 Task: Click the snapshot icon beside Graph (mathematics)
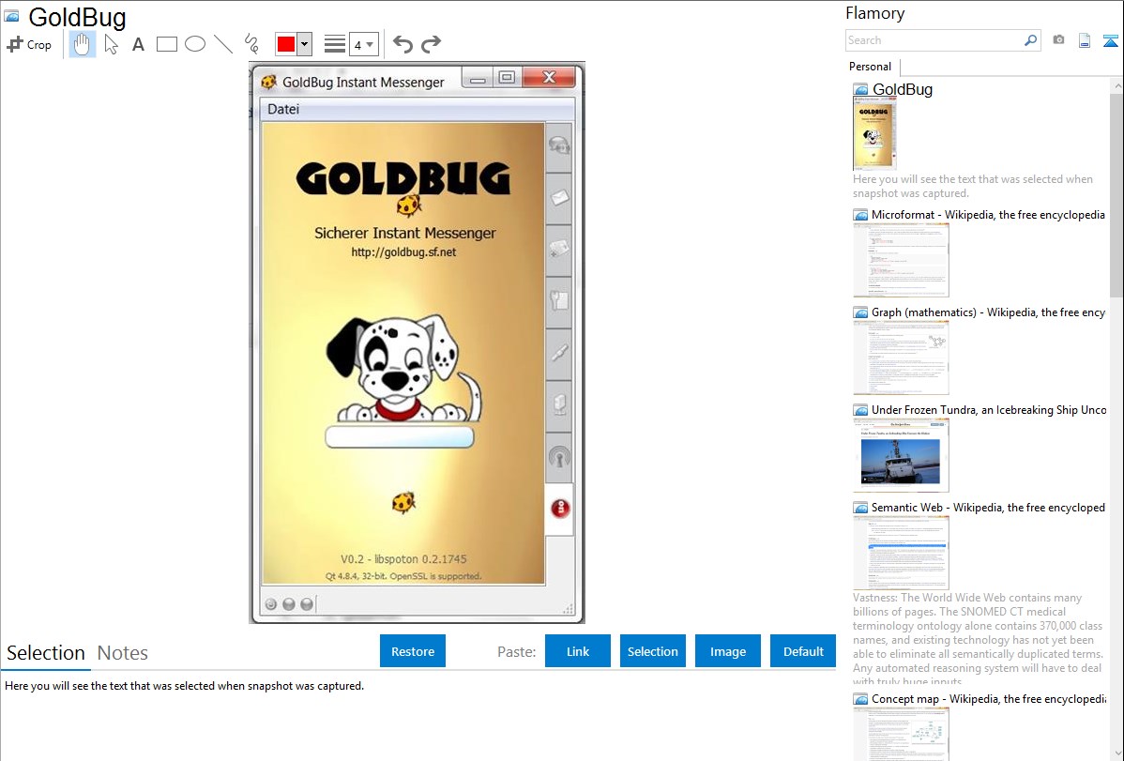coord(860,312)
